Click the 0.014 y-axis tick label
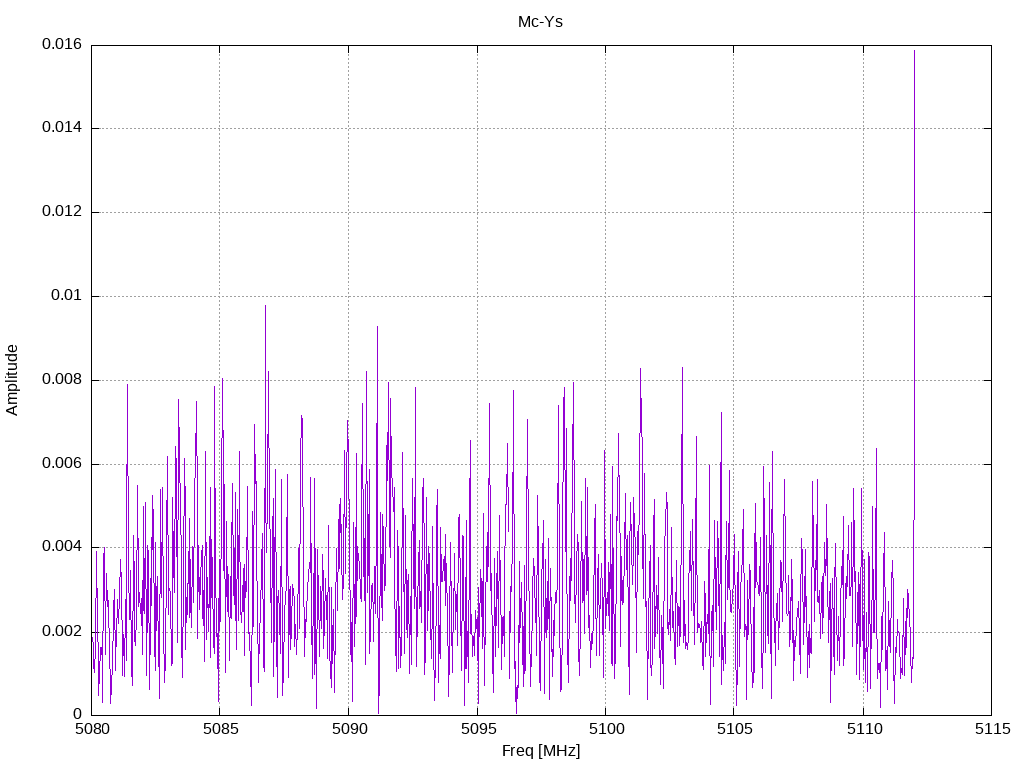This screenshot has width=1019, height=764. pos(61,128)
